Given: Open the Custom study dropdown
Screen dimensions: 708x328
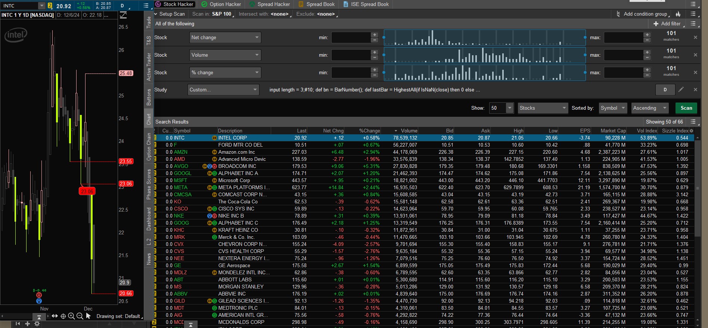Looking at the screenshot, I should pos(223,90).
